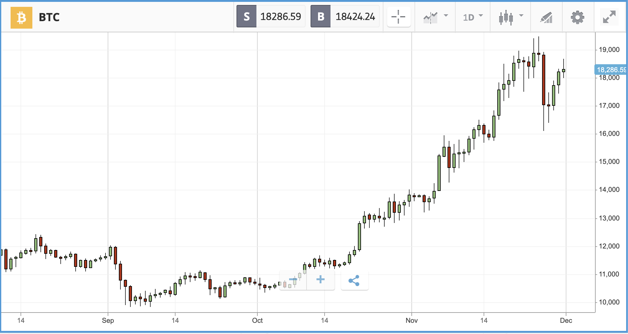Click the B buy button
The image size is (628, 334).
pos(321,16)
